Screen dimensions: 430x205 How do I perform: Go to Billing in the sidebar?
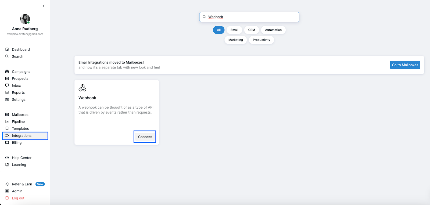pyautogui.click(x=17, y=143)
